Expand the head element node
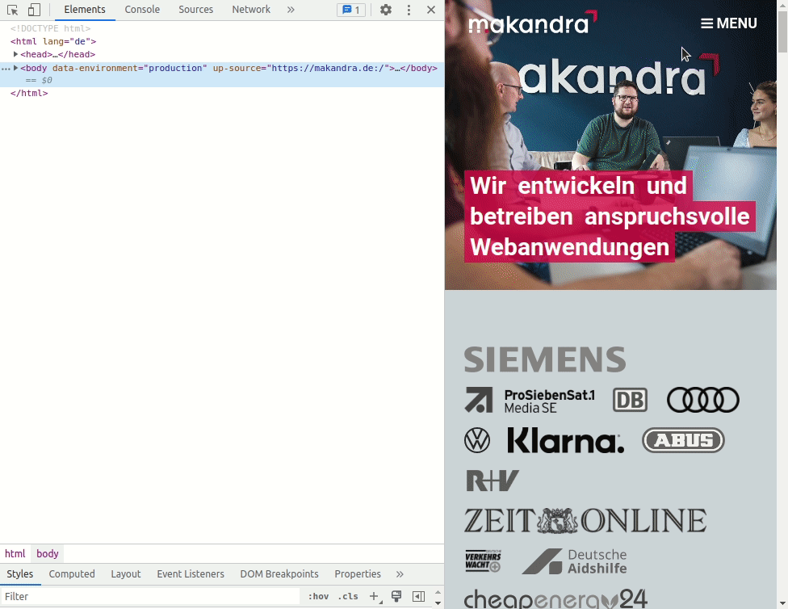The height and width of the screenshot is (609, 788). point(15,54)
